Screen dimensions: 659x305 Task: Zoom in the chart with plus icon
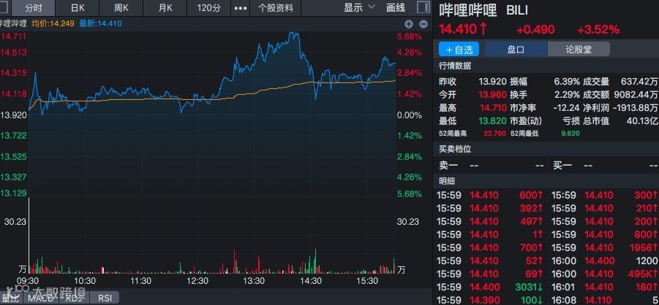[409, 24]
